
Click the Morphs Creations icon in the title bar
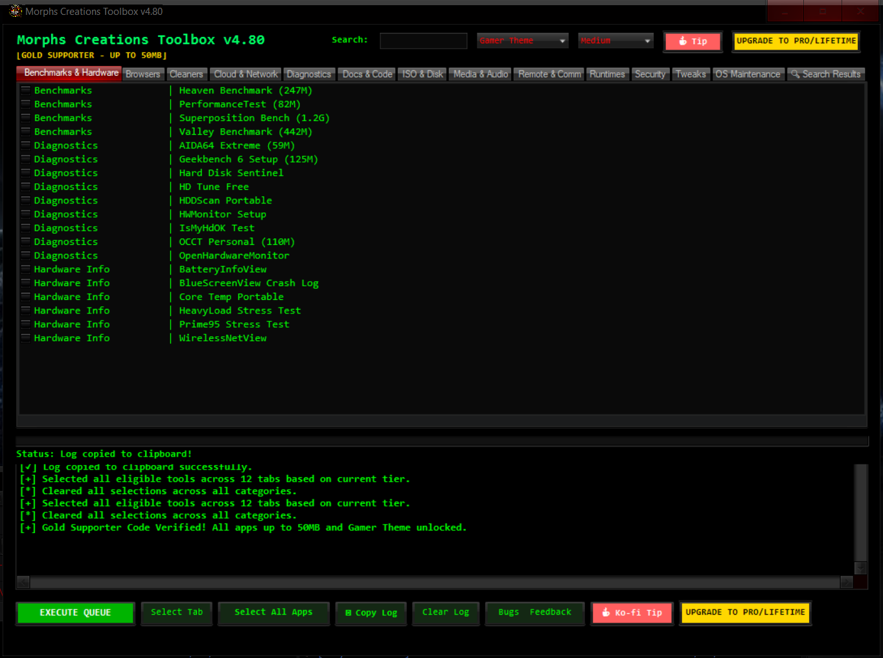point(16,11)
